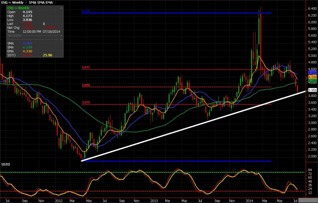This screenshot has width=318, height=203.
Task: Click the Low value 3.936
Action: [x=27, y=20]
